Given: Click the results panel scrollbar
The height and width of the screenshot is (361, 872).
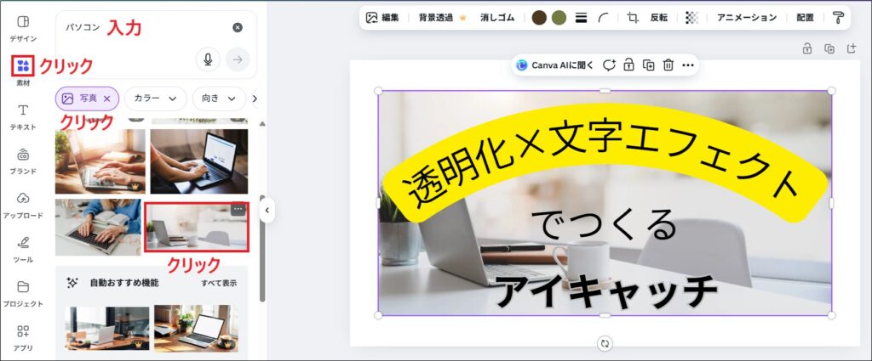Looking at the screenshot, I should (x=262, y=248).
